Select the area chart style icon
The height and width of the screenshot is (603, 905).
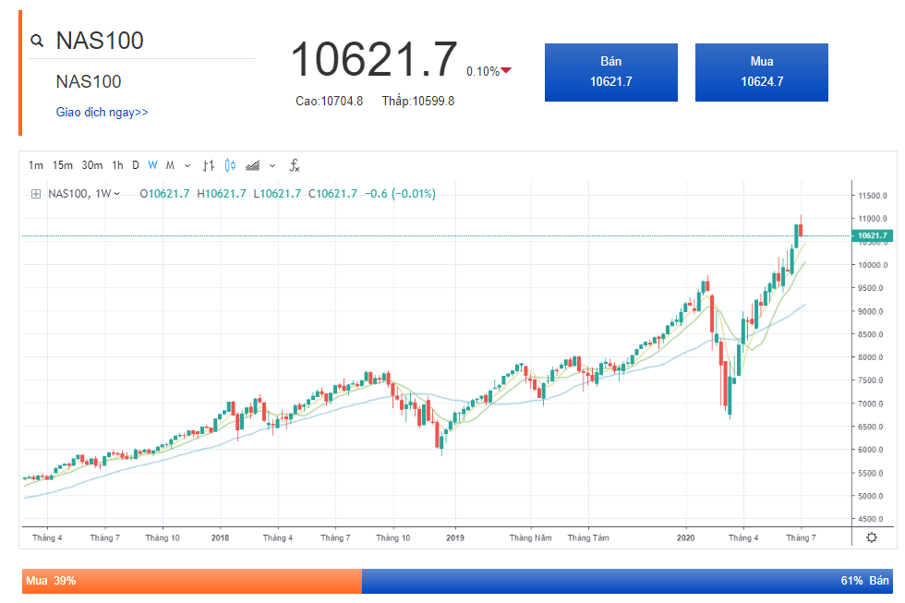[x=252, y=166]
